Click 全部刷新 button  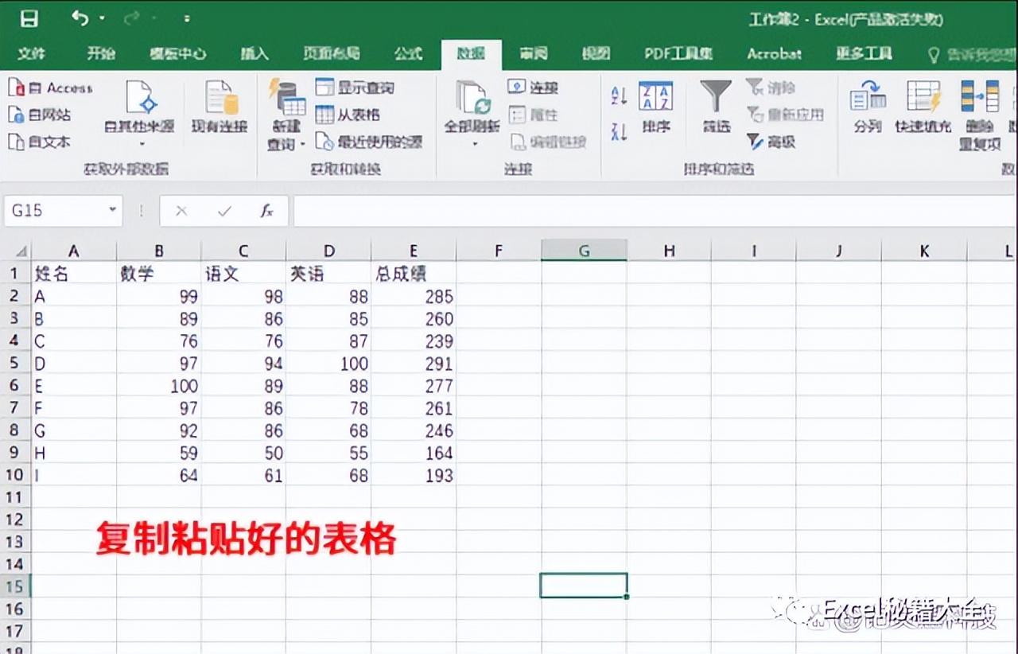coord(472,113)
